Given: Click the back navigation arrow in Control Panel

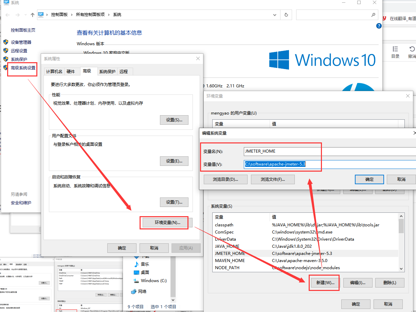Looking at the screenshot, I should point(8,15).
